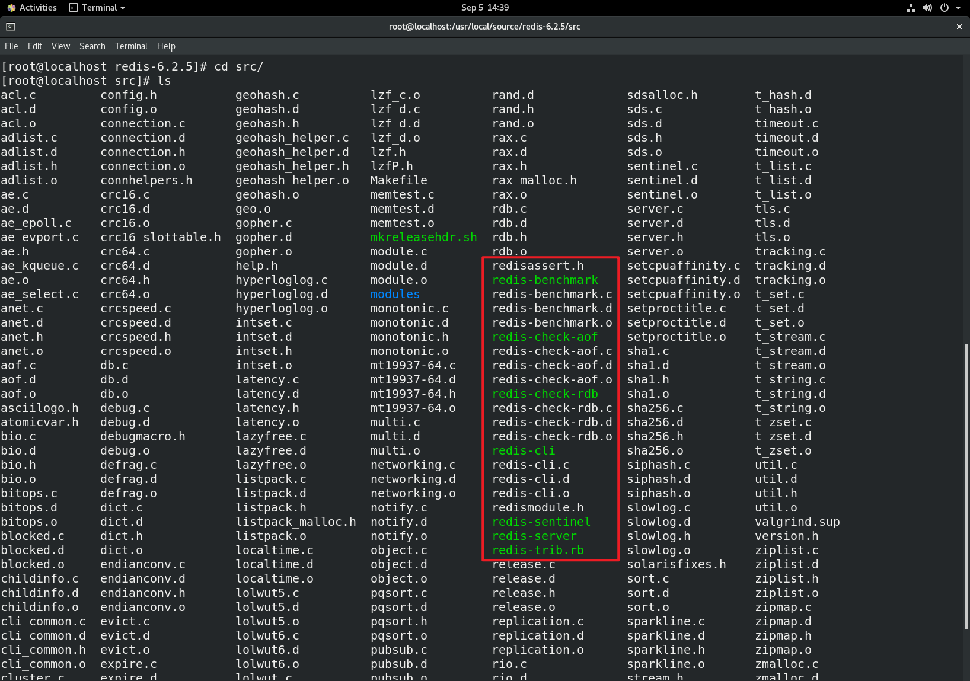Open the View menu

pos(60,46)
